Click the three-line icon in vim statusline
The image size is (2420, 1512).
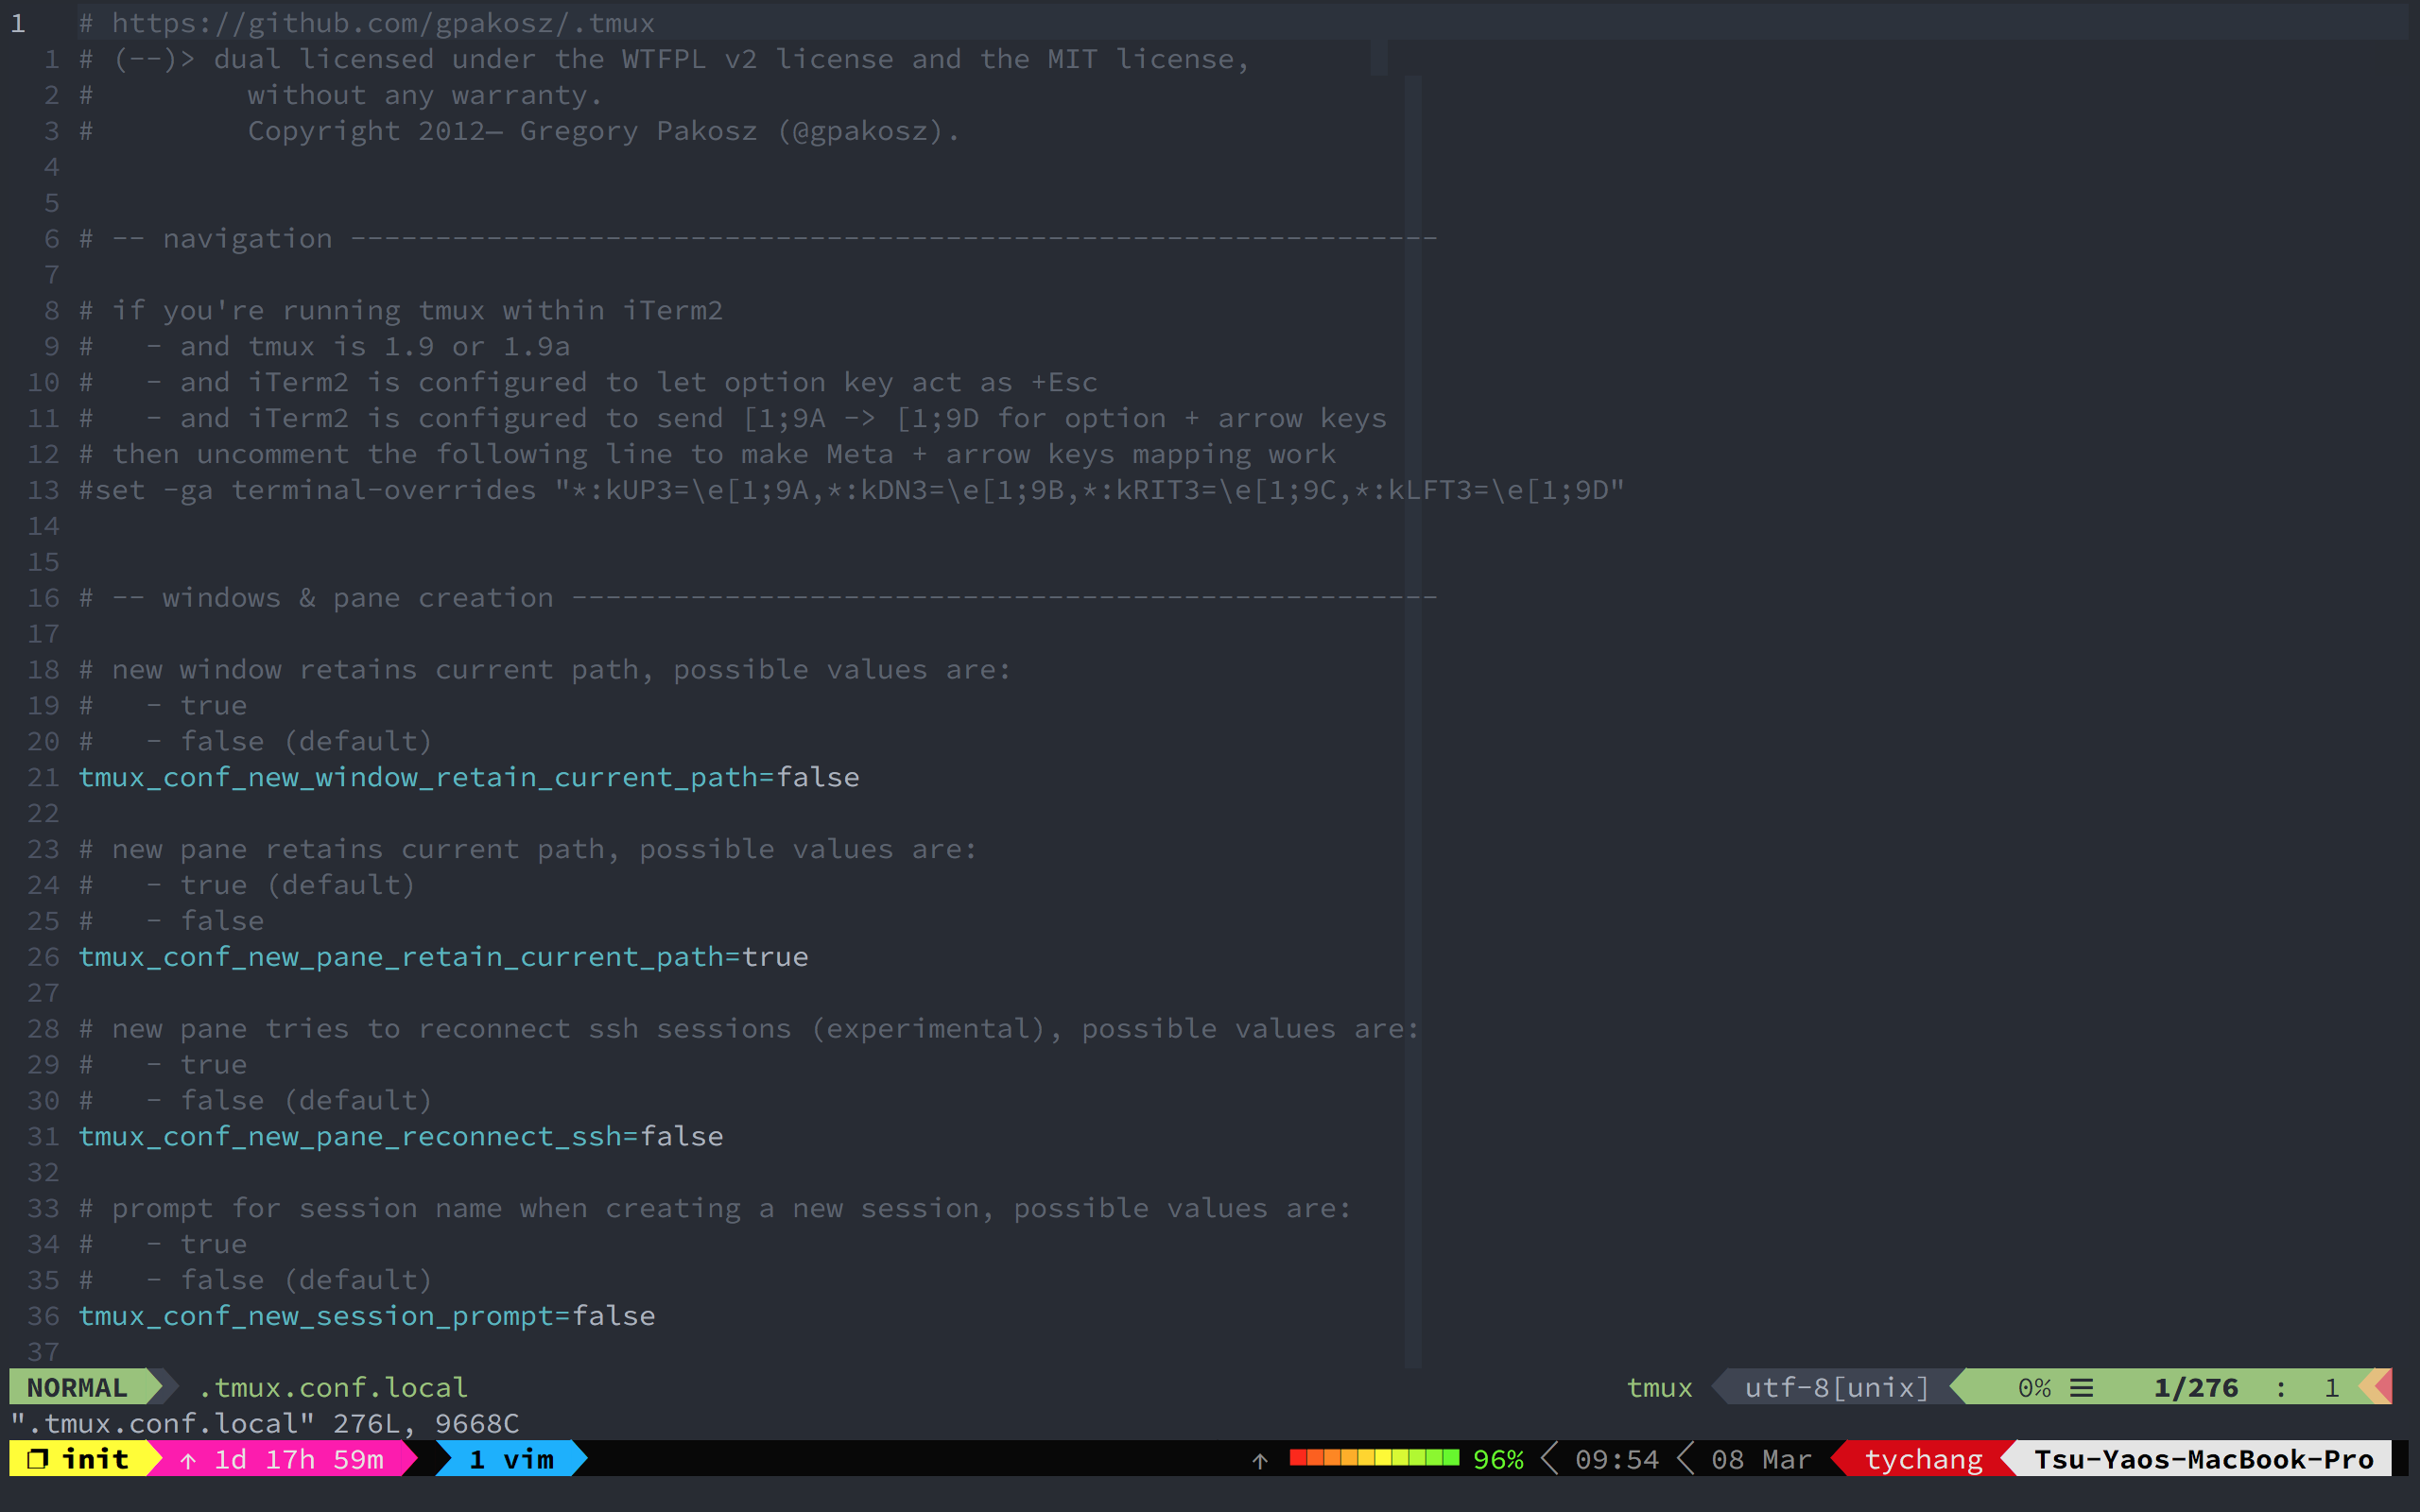pos(2082,1388)
